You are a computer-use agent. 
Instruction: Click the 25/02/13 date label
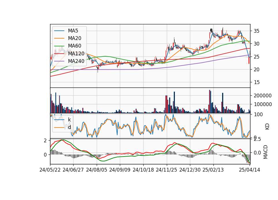pyautogui.click(x=213, y=170)
